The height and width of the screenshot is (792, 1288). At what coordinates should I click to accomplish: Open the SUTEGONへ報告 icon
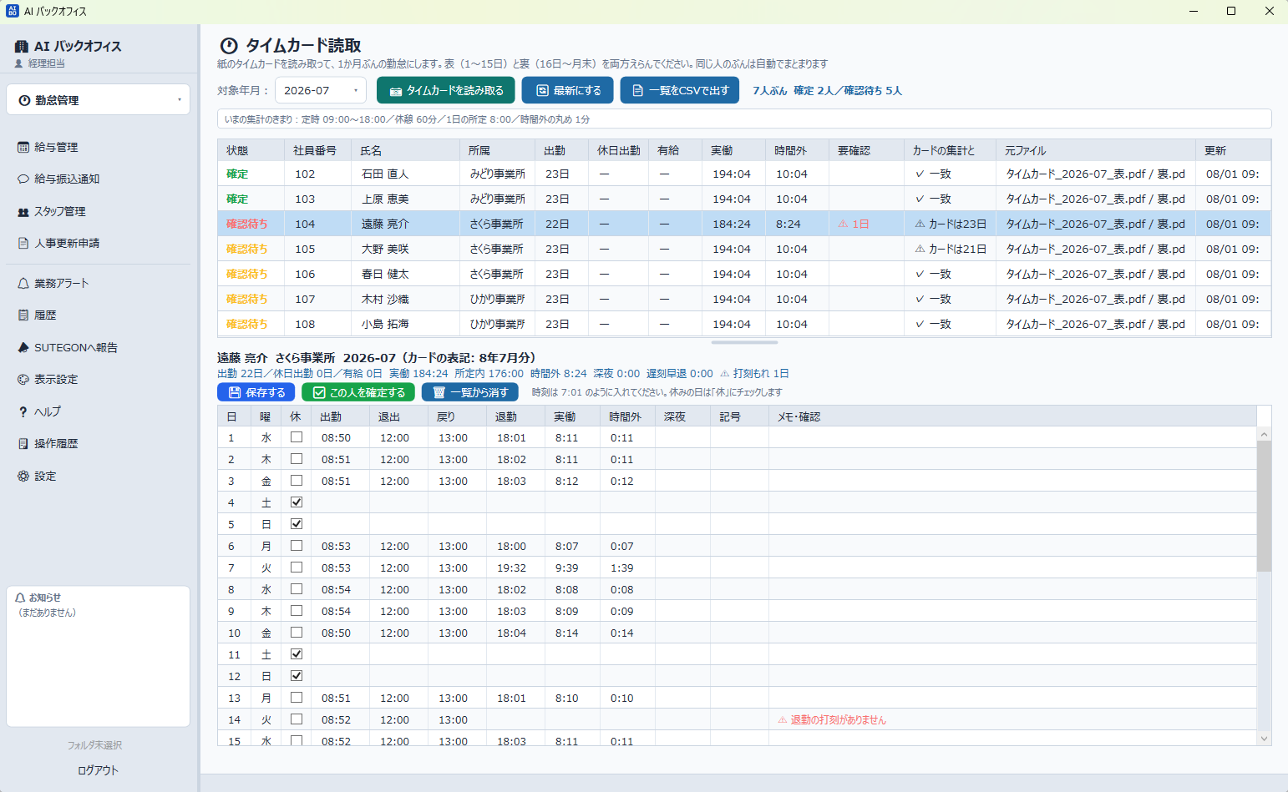(23, 347)
